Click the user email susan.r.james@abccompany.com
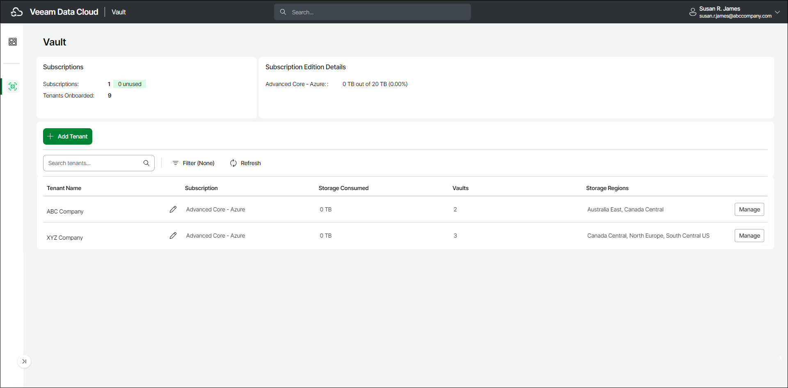Image resolution: width=788 pixels, height=388 pixels. click(735, 16)
